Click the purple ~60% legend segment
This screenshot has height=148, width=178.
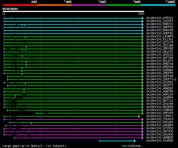tap(89, 5)
